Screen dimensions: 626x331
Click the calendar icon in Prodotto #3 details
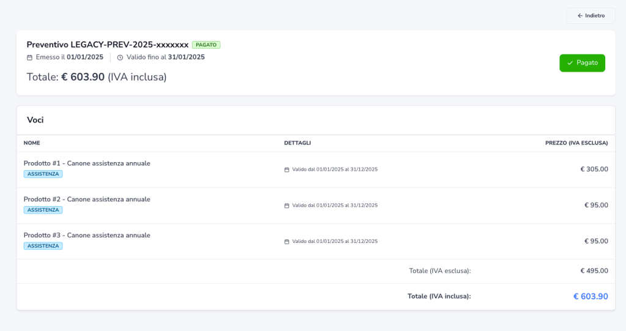287,242
